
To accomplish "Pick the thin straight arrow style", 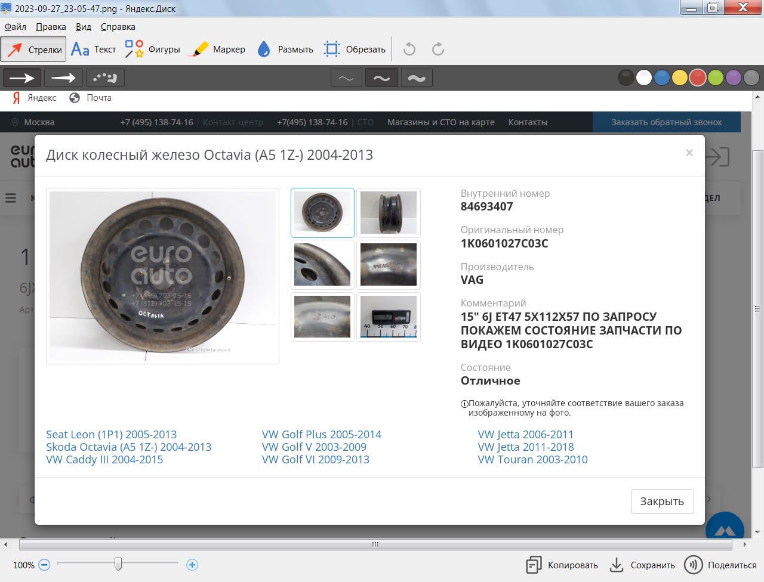I will point(22,78).
